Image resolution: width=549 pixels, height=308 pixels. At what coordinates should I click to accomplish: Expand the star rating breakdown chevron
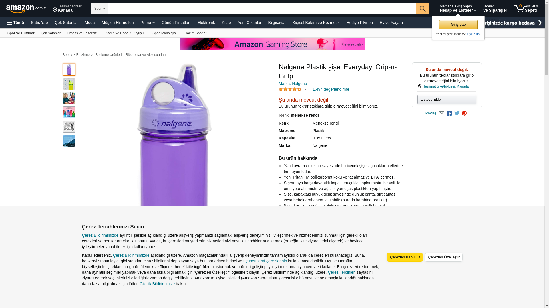305,90
